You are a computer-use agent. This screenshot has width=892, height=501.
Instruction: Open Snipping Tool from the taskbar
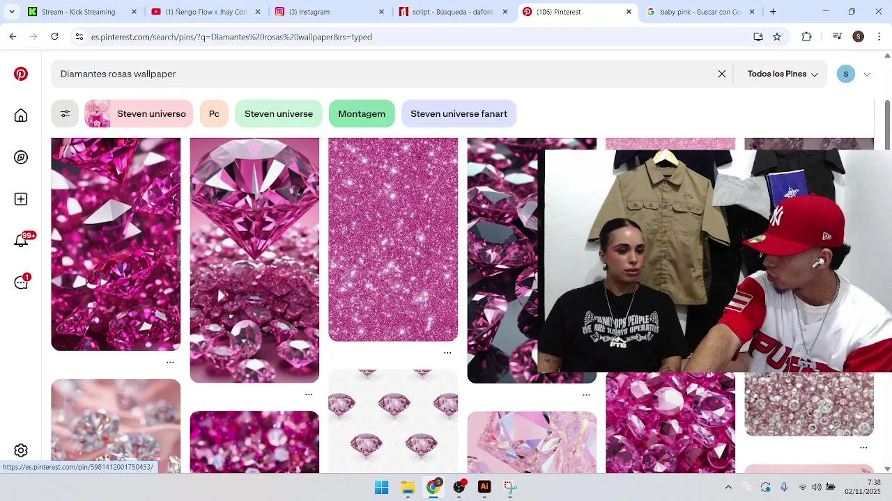click(x=510, y=487)
